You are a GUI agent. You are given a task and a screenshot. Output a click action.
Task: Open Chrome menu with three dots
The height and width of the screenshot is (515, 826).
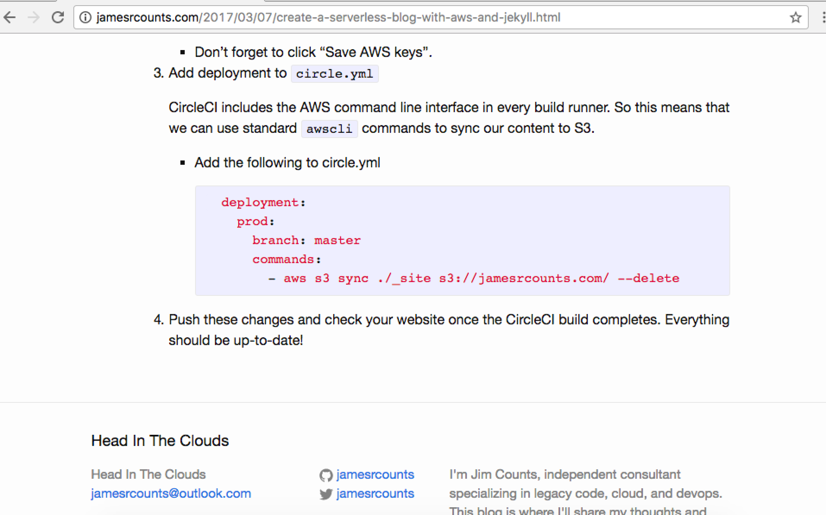click(823, 17)
